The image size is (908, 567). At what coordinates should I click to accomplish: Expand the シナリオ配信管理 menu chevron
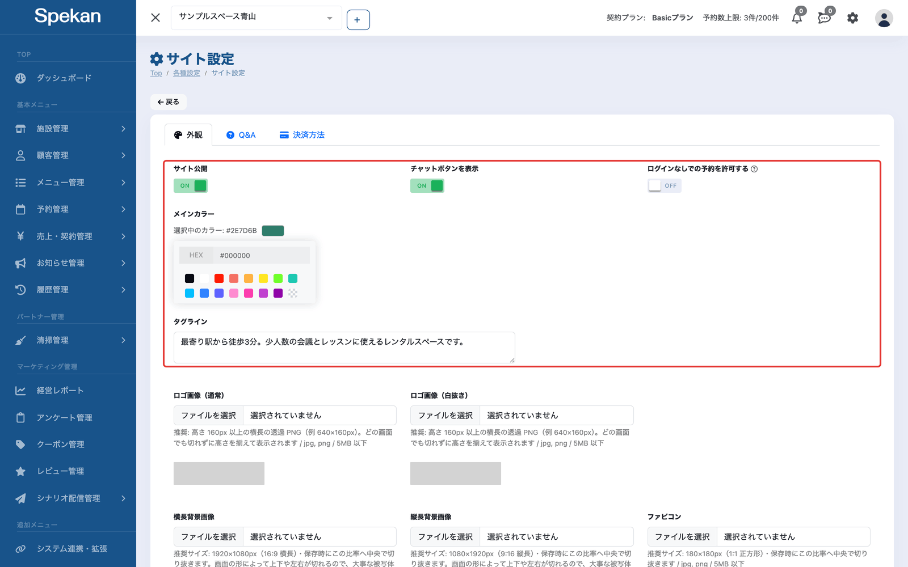[x=123, y=498]
